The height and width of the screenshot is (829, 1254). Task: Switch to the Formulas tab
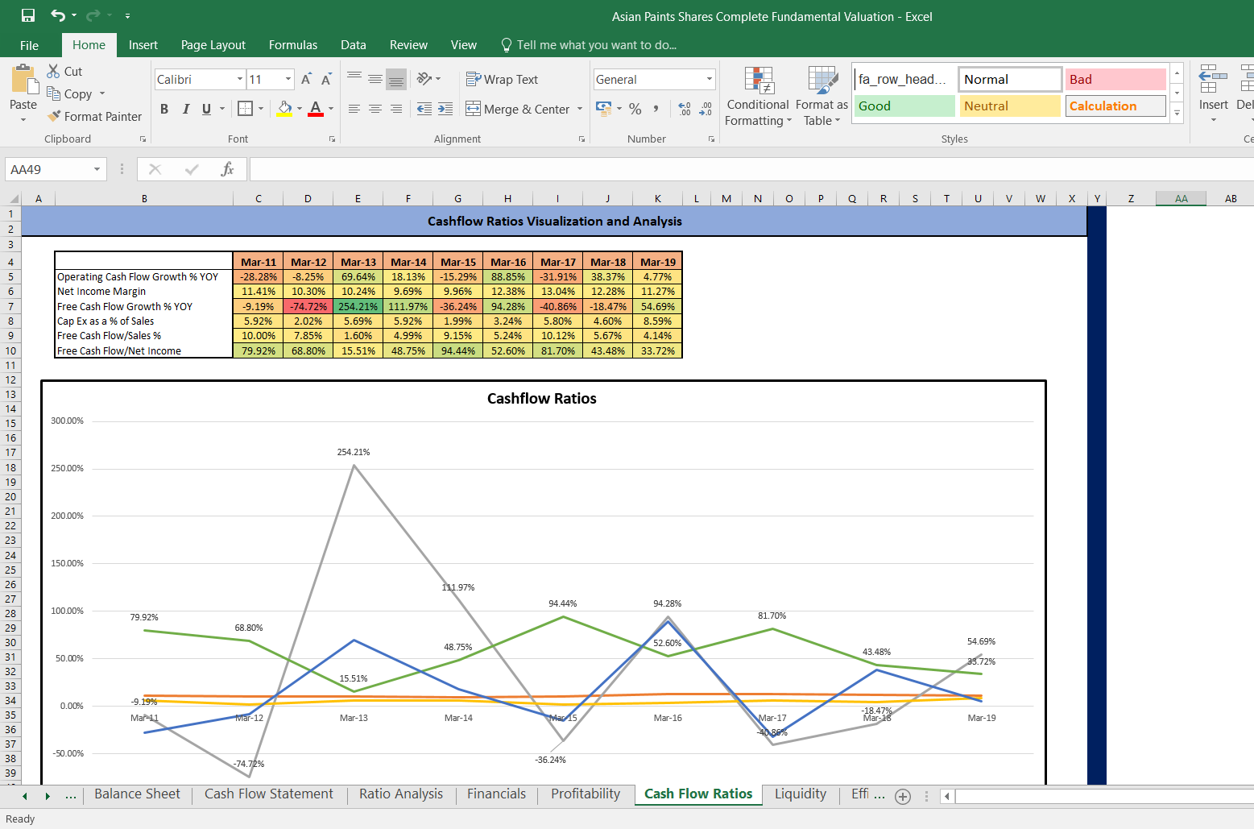tap(293, 45)
